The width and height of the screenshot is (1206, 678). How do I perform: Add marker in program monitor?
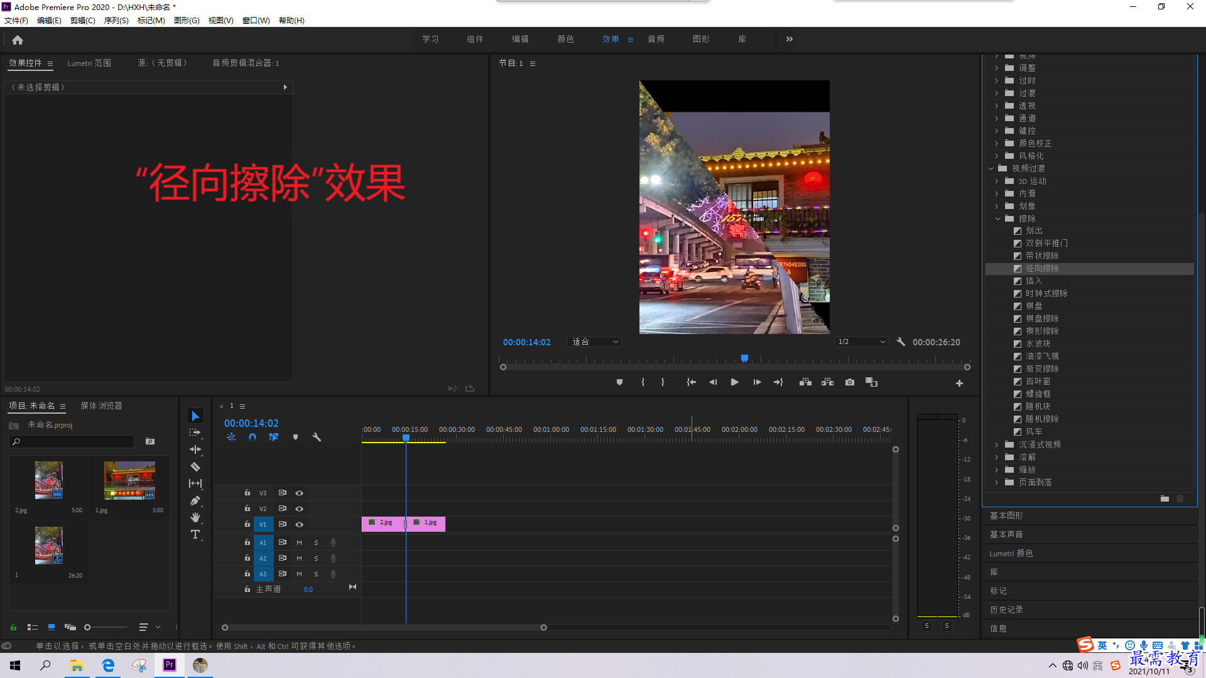point(619,382)
